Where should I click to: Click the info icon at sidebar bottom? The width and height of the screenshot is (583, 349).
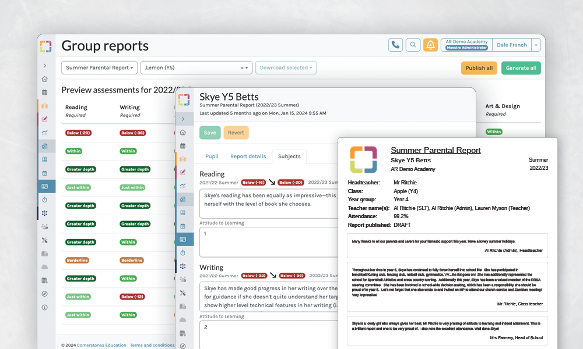tap(45, 307)
